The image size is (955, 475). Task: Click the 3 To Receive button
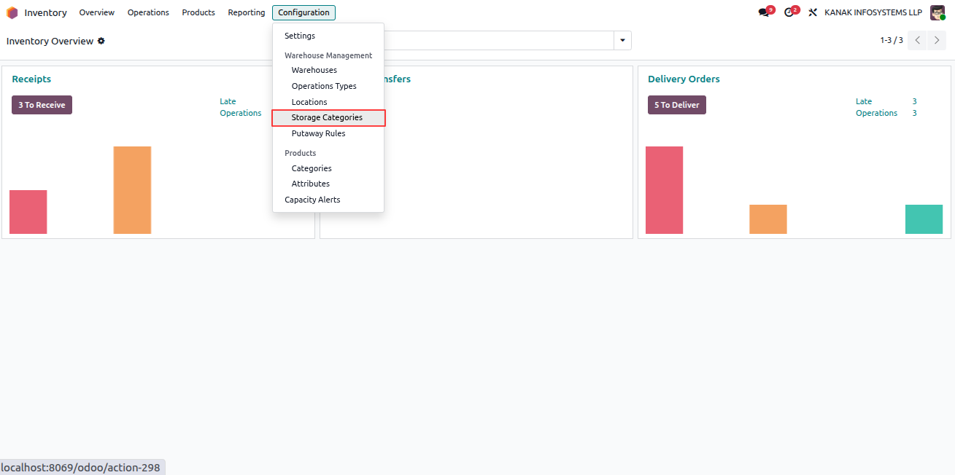click(42, 105)
